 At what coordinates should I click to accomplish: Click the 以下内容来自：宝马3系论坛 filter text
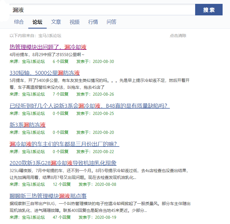click(x=35, y=36)
